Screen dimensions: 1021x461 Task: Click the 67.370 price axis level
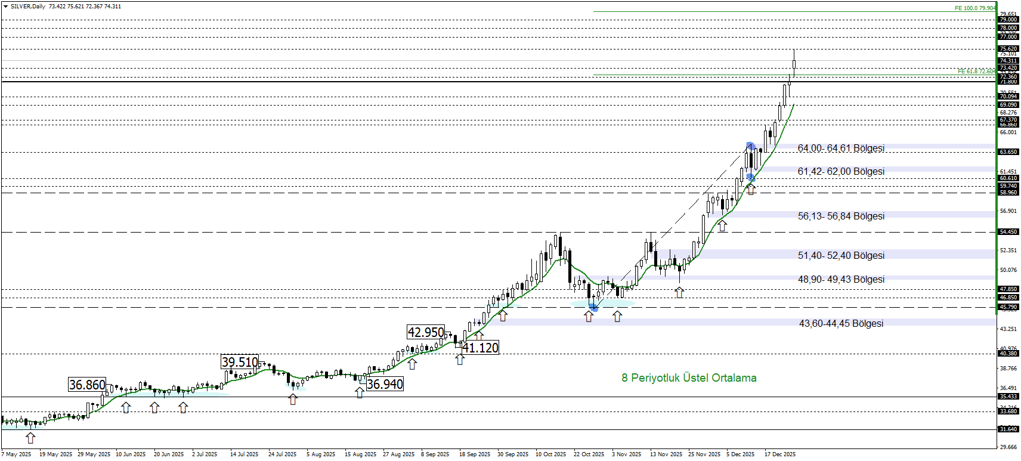pyautogui.click(x=1008, y=120)
